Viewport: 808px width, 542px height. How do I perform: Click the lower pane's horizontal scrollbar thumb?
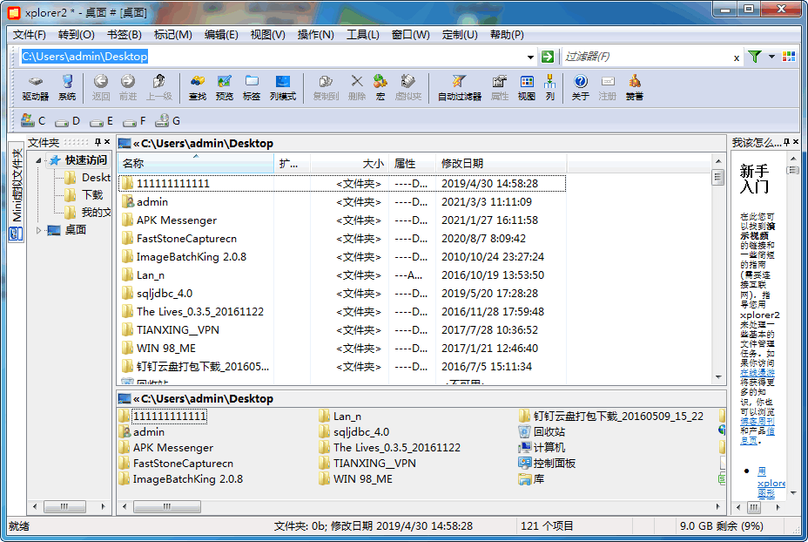coord(167,506)
